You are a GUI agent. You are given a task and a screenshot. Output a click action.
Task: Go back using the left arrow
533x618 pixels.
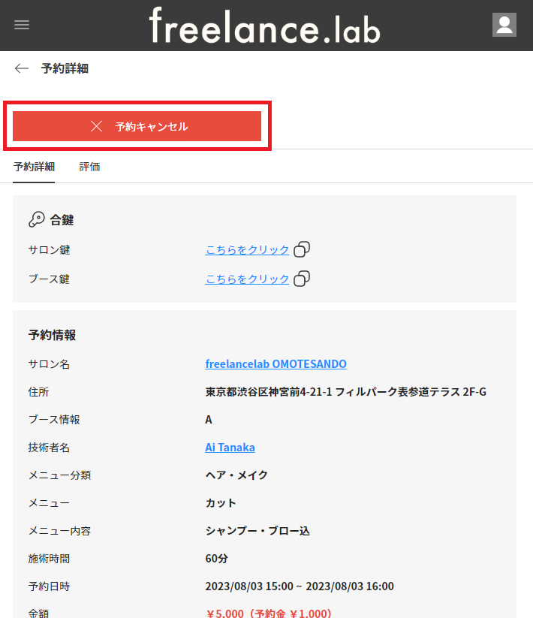tap(22, 68)
